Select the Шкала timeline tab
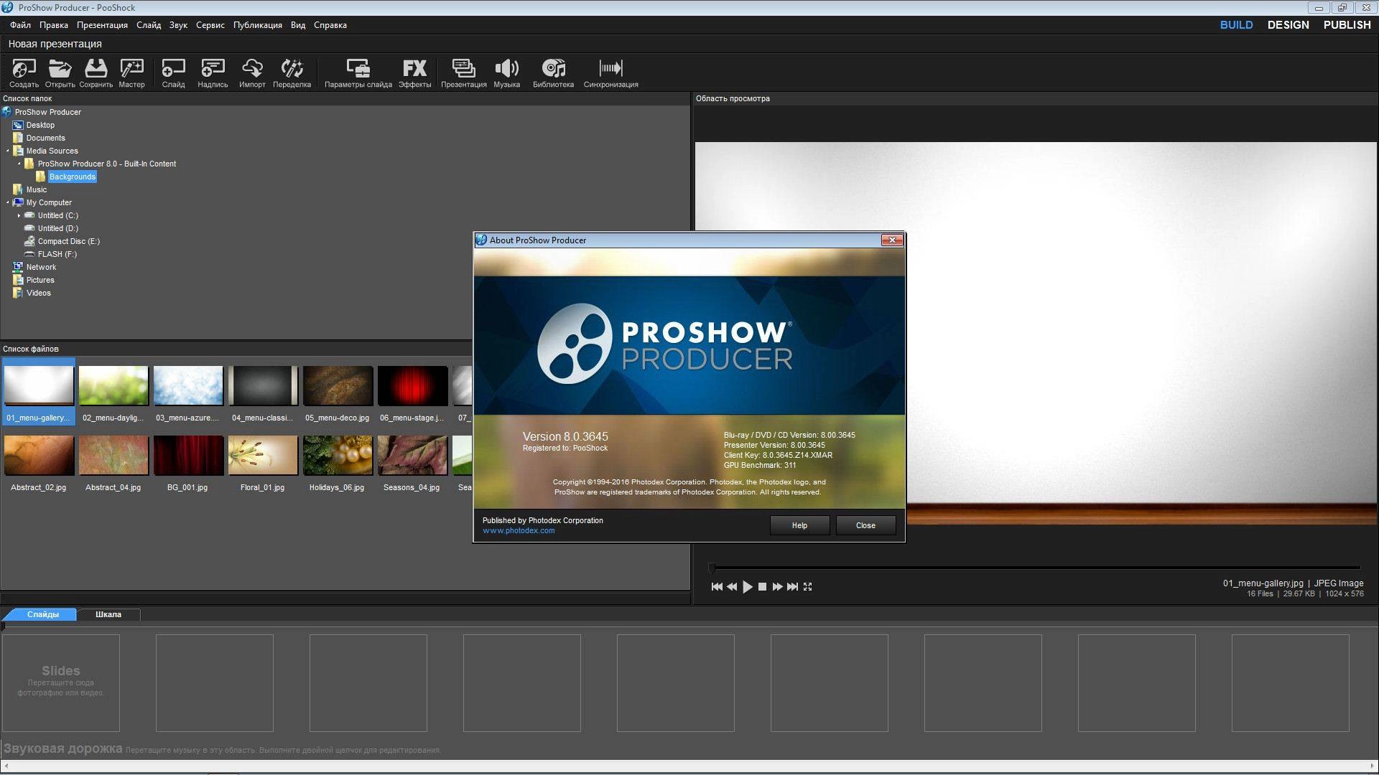Image resolution: width=1379 pixels, height=775 pixels. pos(108,615)
